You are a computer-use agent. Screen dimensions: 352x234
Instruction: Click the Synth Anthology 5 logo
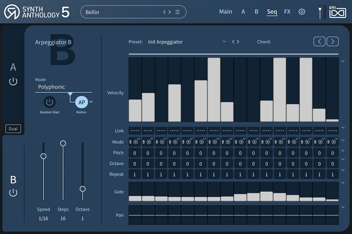click(37, 12)
